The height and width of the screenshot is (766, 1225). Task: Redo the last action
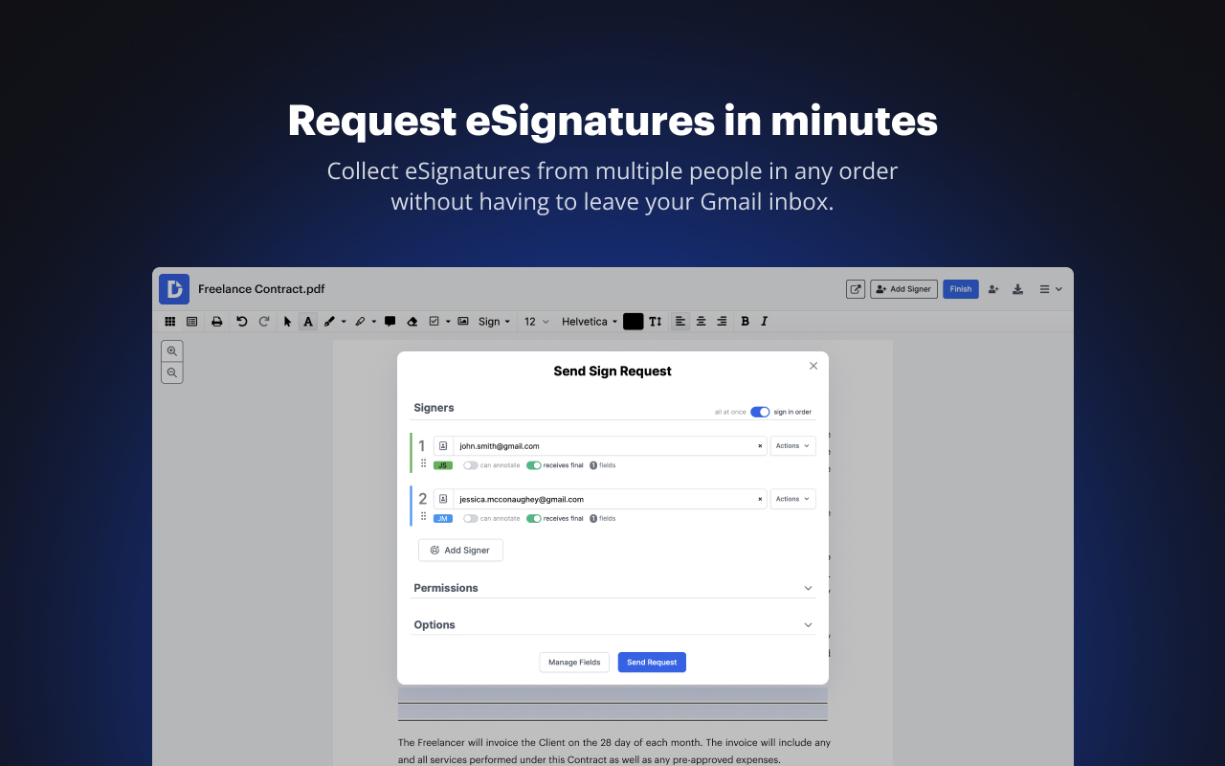coord(264,322)
